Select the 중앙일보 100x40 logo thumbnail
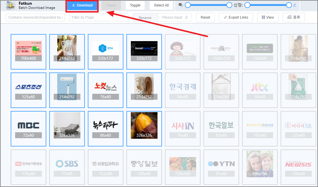This screenshot has height=187, width=318. coord(144,167)
